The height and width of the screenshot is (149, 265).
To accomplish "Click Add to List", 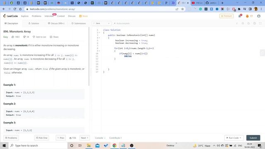I will pyautogui.click(x=39, y=37).
